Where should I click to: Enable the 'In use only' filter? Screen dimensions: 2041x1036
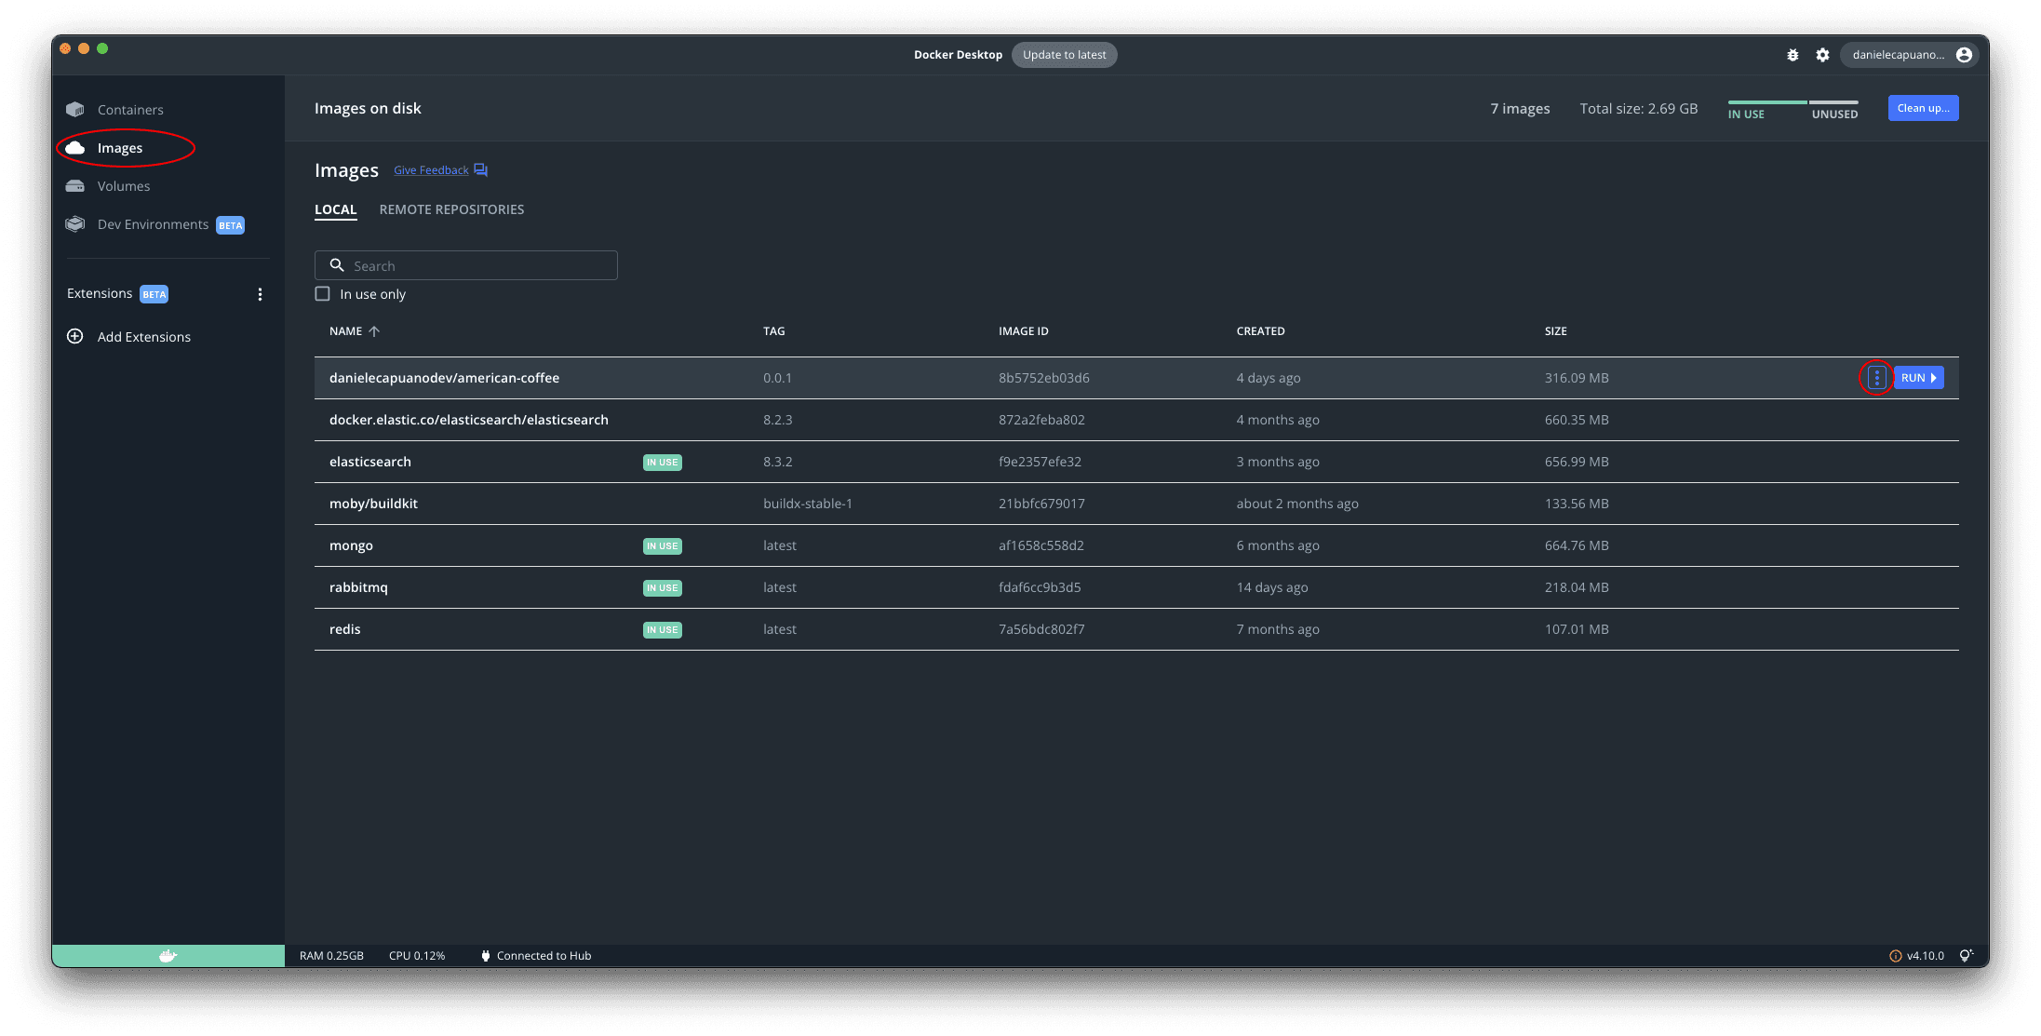322,293
